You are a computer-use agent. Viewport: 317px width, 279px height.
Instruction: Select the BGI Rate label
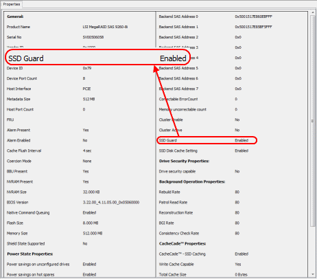[x=167, y=223]
